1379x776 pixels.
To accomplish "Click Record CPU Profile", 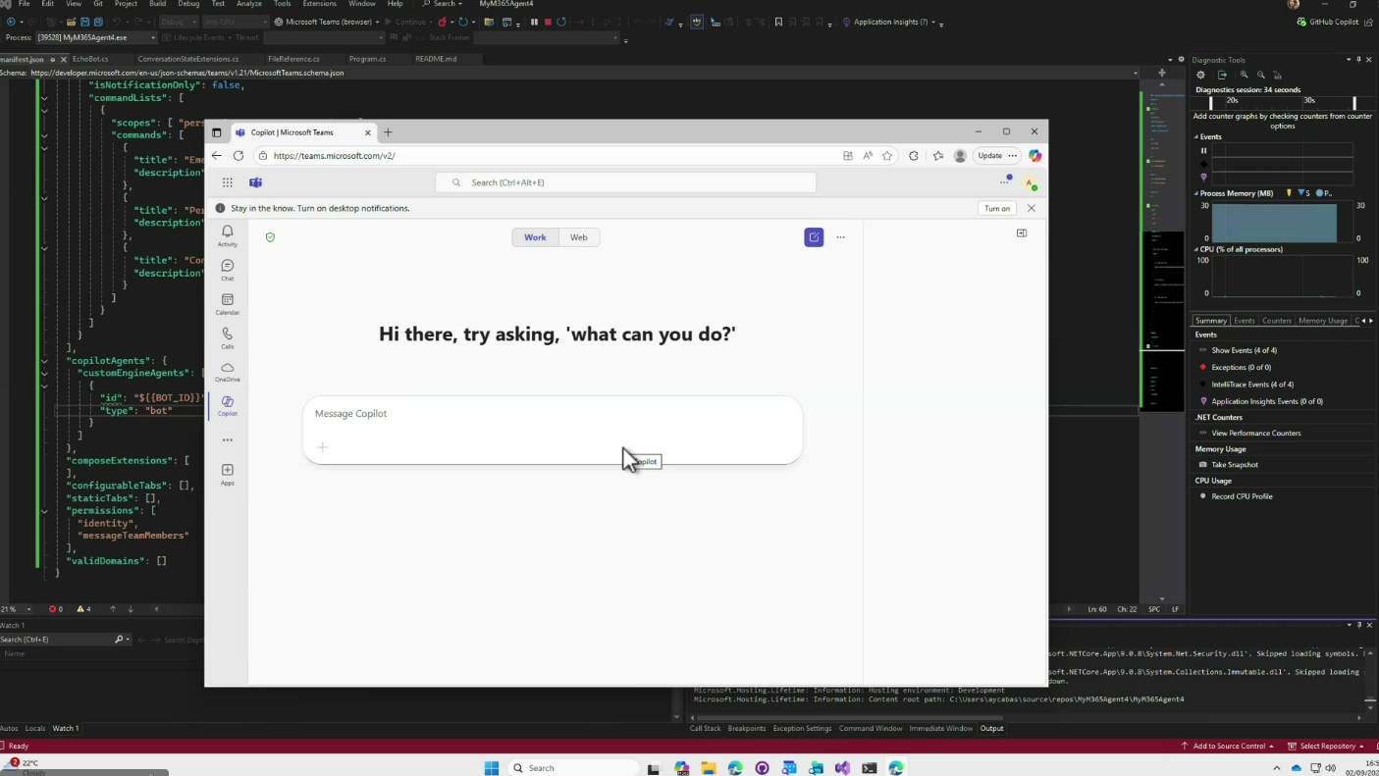I will click(x=1242, y=496).
